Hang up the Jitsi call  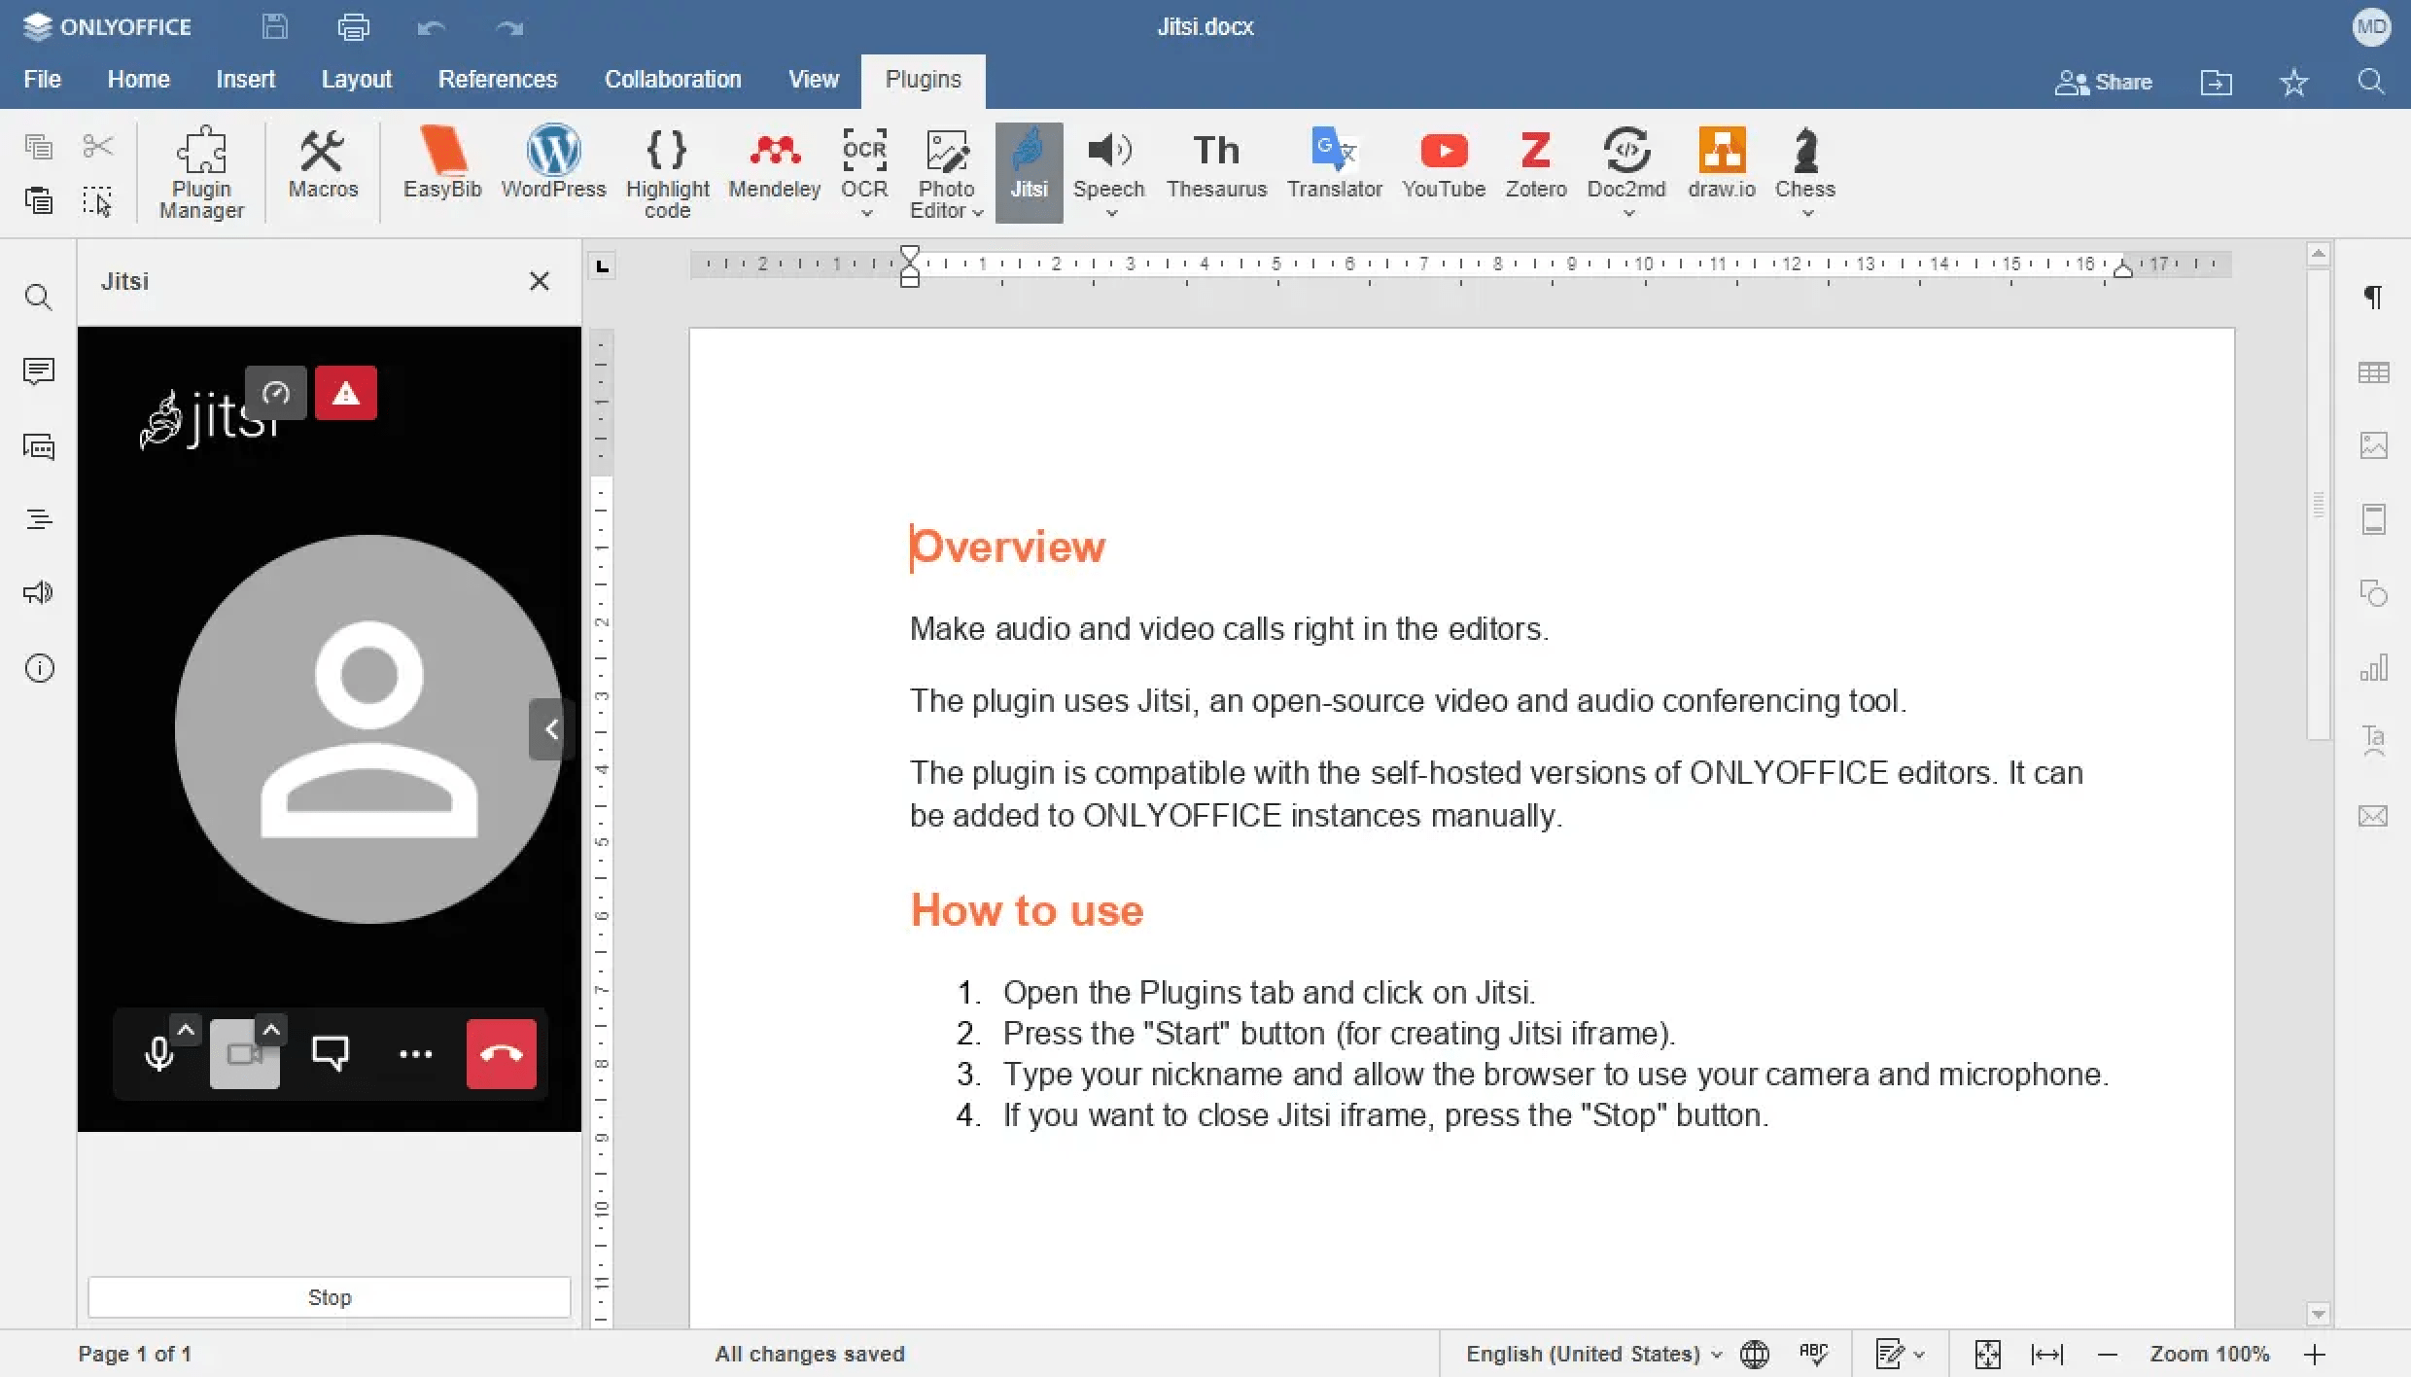(x=501, y=1054)
